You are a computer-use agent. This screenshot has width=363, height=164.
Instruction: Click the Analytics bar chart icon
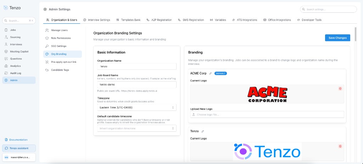6,66
